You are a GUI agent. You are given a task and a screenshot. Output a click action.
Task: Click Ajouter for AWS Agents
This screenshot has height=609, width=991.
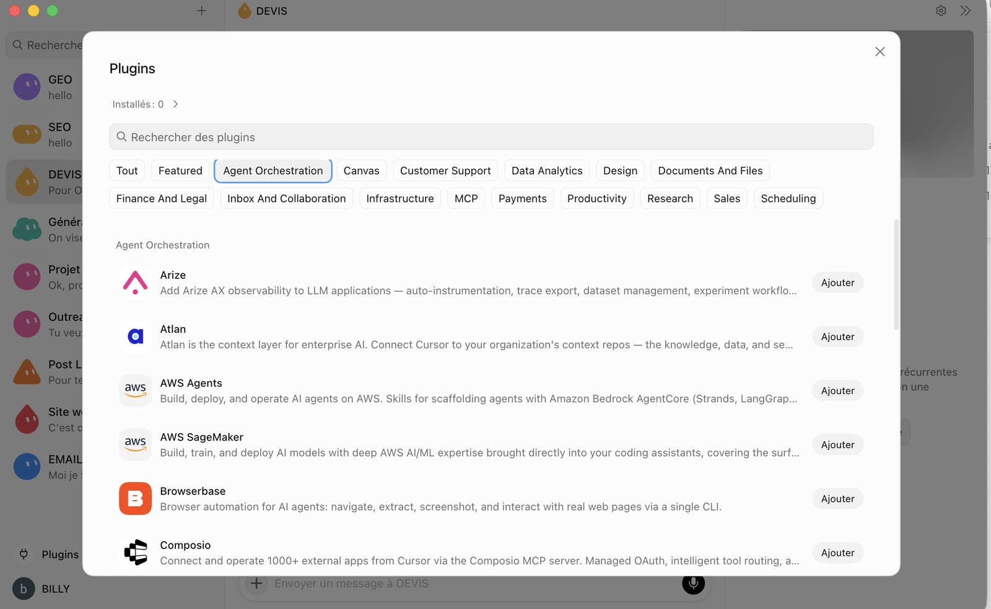coord(837,390)
